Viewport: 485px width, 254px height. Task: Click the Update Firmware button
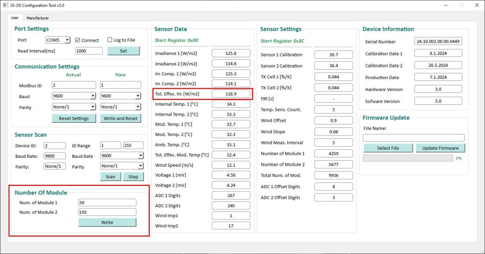pos(440,148)
